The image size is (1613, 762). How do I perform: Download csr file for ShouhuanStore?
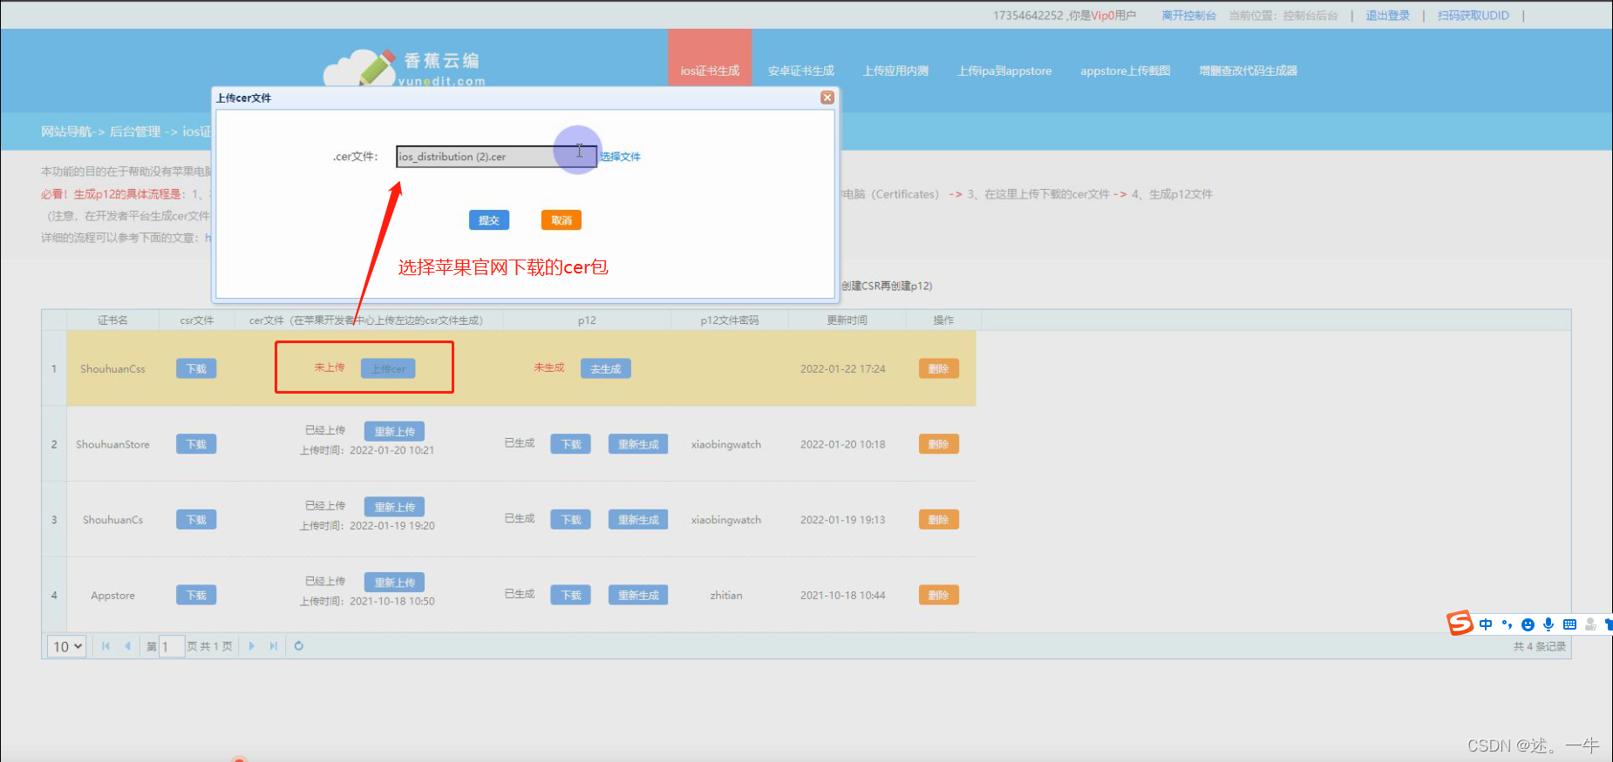196,444
